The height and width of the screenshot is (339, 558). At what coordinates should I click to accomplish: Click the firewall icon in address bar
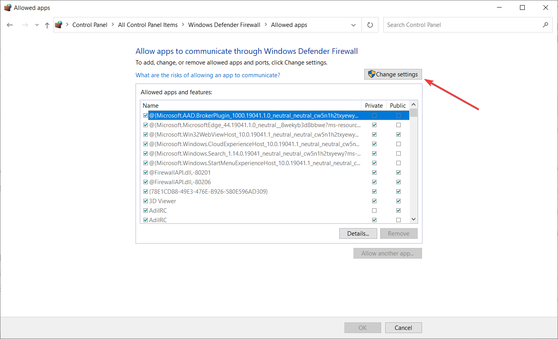[59, 25]
